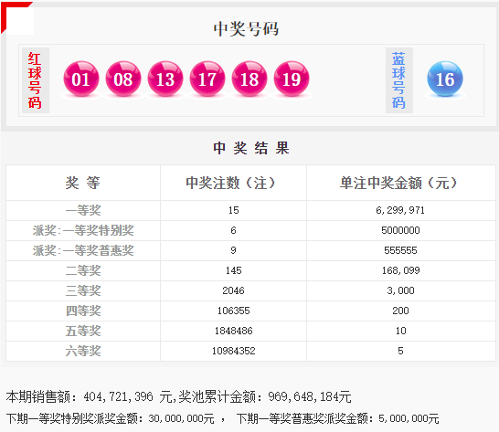The image size is (499, 432).
Task: Click sixth prize count 10984352
Action: 234,351
